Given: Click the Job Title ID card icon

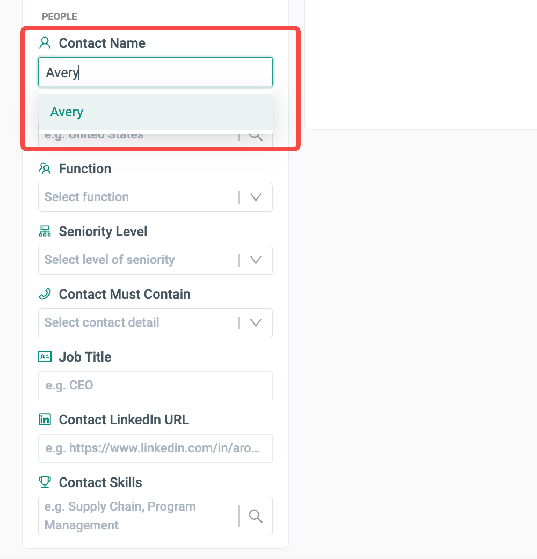Looking at the screenshot, I should [45, 357].
